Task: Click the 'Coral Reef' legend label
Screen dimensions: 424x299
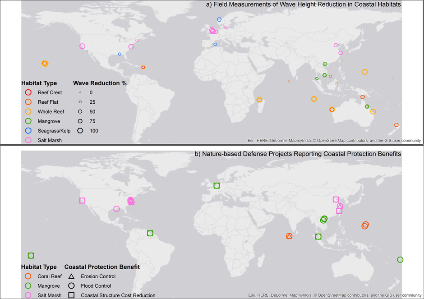Action: tap(50, 276)
